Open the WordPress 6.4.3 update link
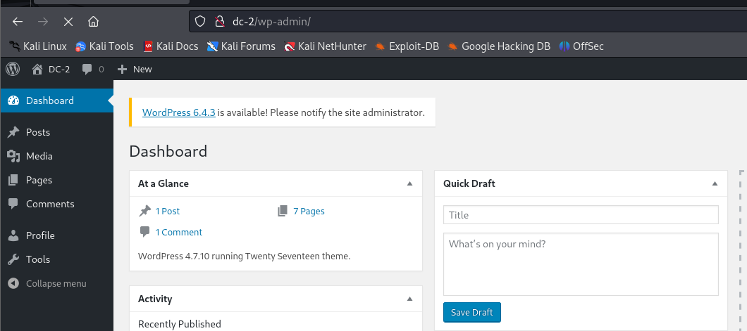747x331 pixels. [x=179, y=112]
